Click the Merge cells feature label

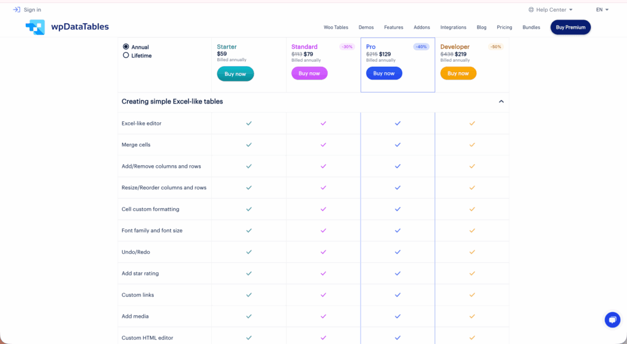click(136, 144)
